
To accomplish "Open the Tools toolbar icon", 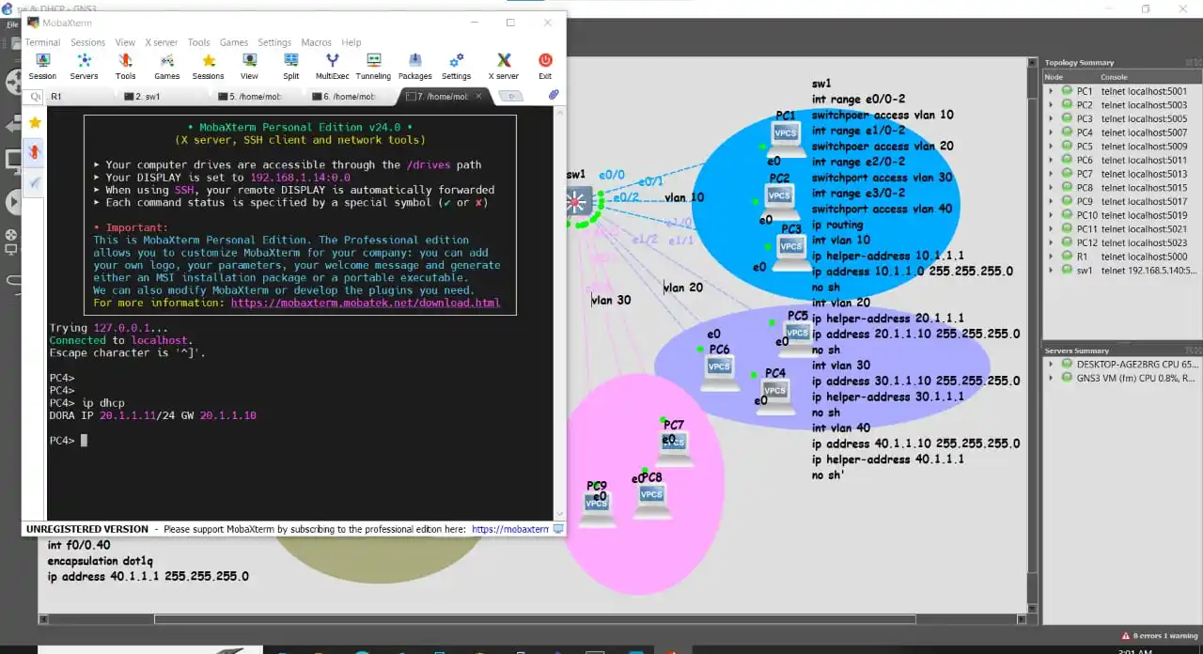I will (125, 66).
